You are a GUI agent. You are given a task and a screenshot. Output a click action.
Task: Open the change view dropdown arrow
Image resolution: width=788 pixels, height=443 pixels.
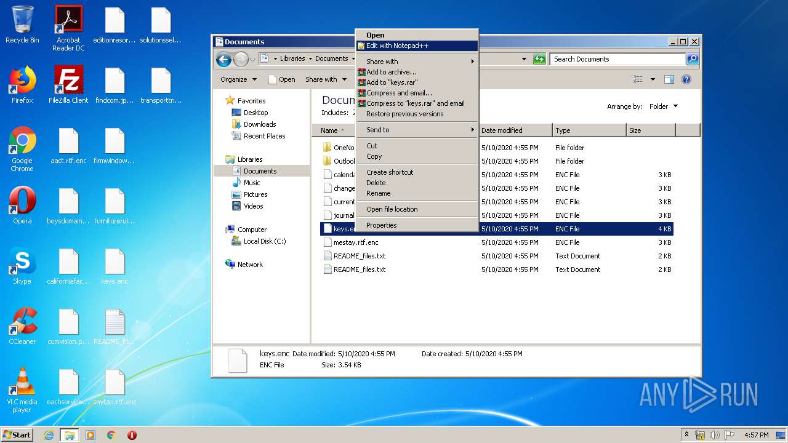pos(653,79)
